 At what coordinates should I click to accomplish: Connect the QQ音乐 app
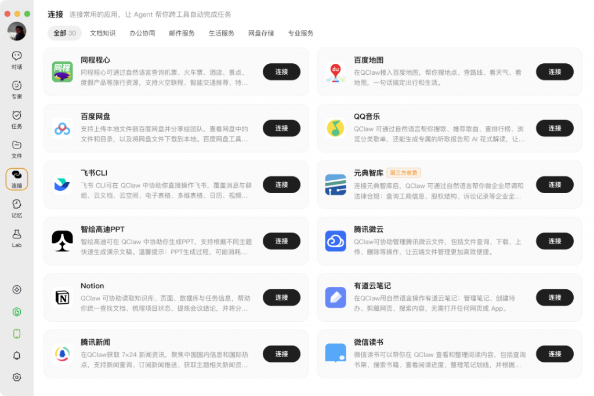555,128
